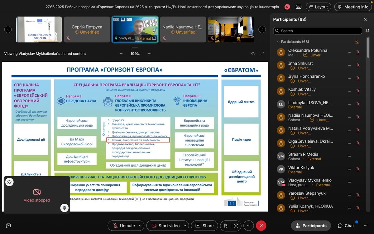The image size is (374, 234).
Task: Collapse the Participants (68) list
Action: pos(278,41)
